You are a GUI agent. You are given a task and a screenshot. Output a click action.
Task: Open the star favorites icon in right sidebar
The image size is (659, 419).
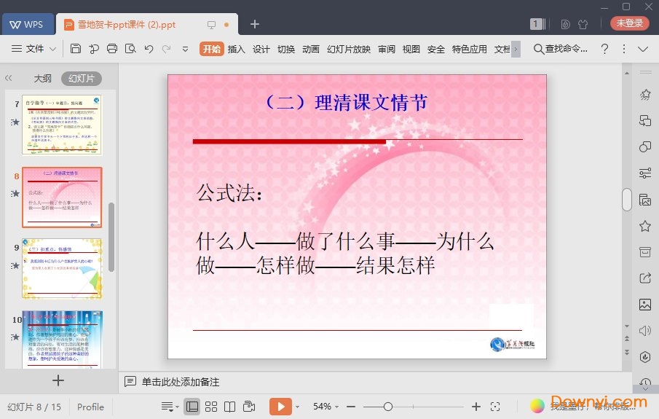644,226
